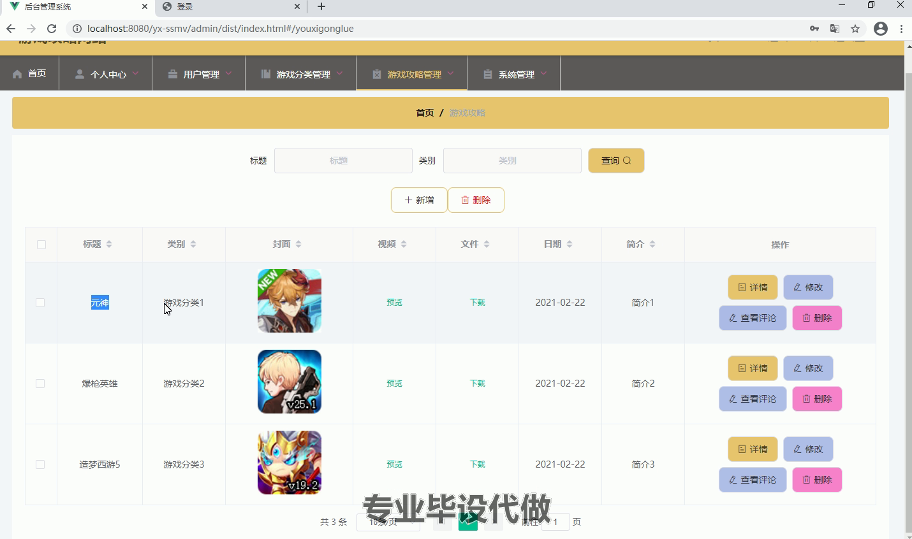Viewport: 912px width, 539px height.
Task: View 详情 for the 元神 row
Action: [753, 287]
